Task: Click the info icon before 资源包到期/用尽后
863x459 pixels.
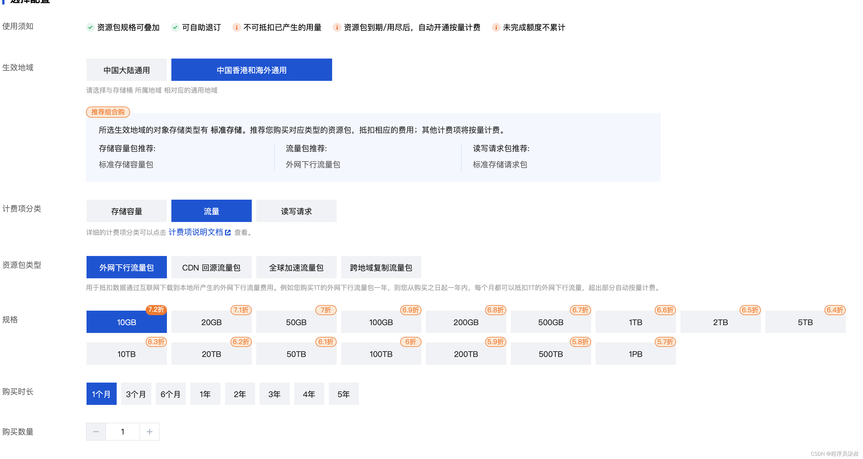Action: (337, 27)
